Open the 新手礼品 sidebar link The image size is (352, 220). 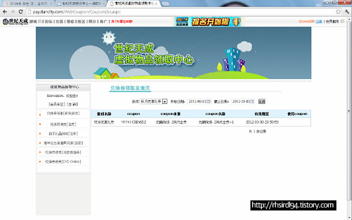[63, 133]
